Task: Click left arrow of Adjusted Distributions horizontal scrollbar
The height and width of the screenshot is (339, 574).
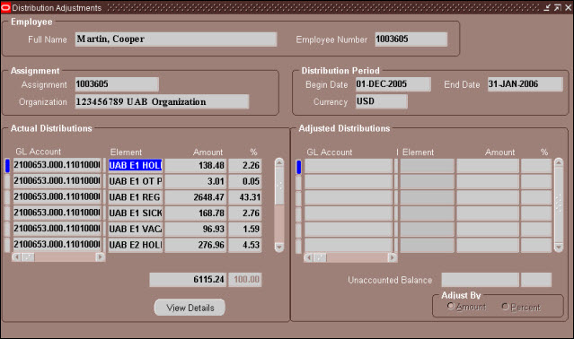Action: [309, 257]
